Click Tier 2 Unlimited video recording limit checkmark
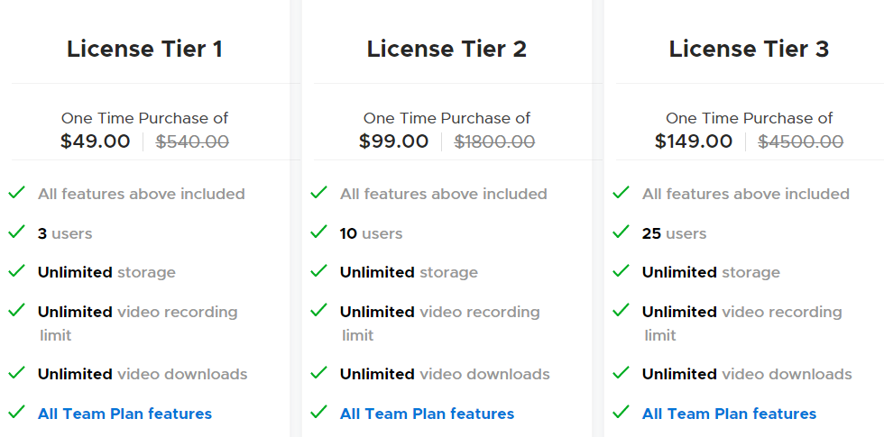 coord(319,310)
